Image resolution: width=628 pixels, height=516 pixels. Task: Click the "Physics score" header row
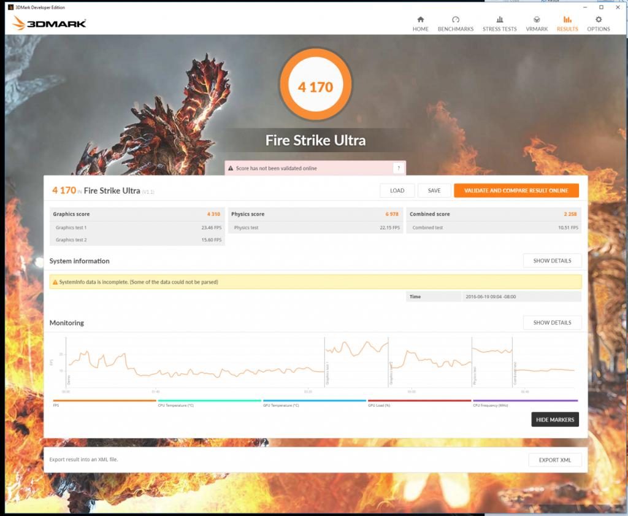[x=315, y=214]
